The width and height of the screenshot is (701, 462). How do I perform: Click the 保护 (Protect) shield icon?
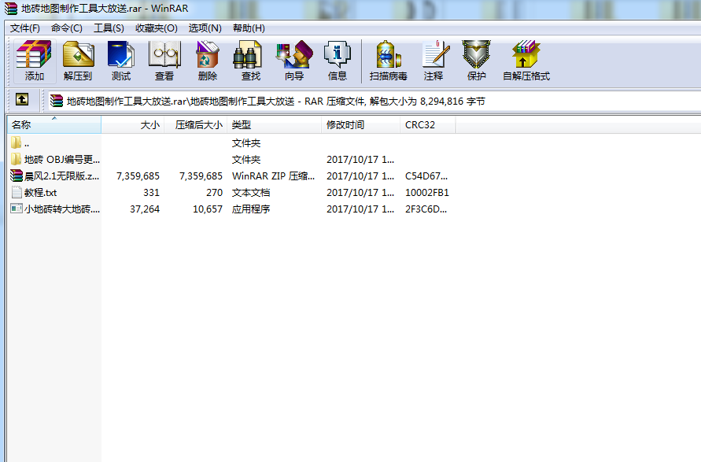(x=477, y=61)
